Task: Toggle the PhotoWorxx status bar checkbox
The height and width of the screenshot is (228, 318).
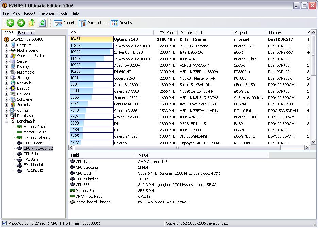Action: point(5,223)
